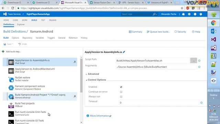220x124 pixels.
Task: Open the HOME hub
Action: (6, 20)
